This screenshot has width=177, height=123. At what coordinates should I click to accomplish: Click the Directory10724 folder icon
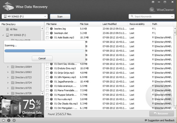click(x=13, y=83)
